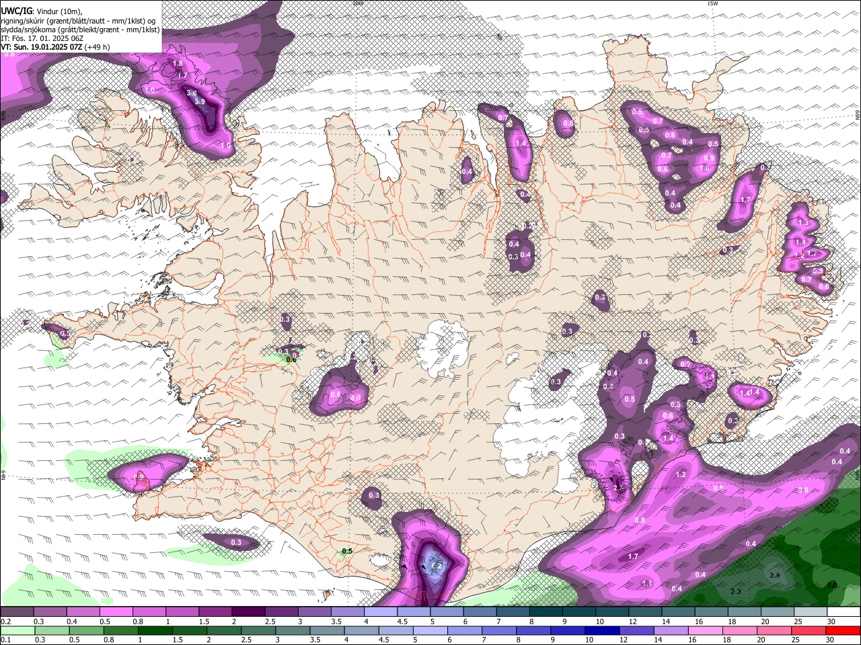Click the red-pink legend swatch between 25 and 30
Screen dimensions: 861x645
808,630
